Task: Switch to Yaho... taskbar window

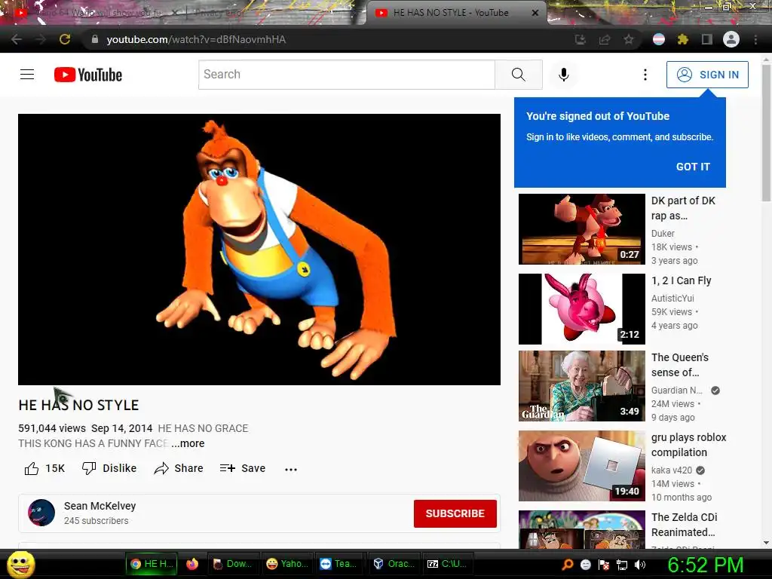Action: point(287,564)
